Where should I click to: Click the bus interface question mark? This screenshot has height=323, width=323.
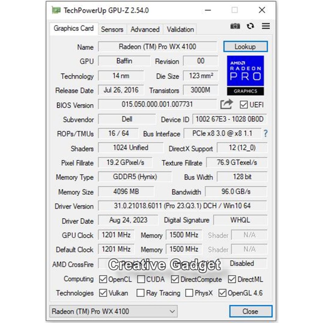[x=266, y=134]
